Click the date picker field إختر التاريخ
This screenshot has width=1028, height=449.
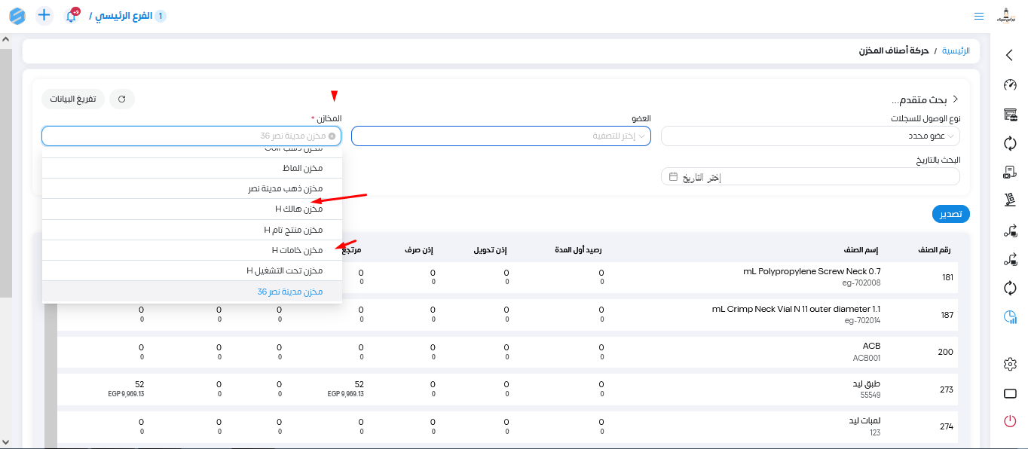coord(810,177)
